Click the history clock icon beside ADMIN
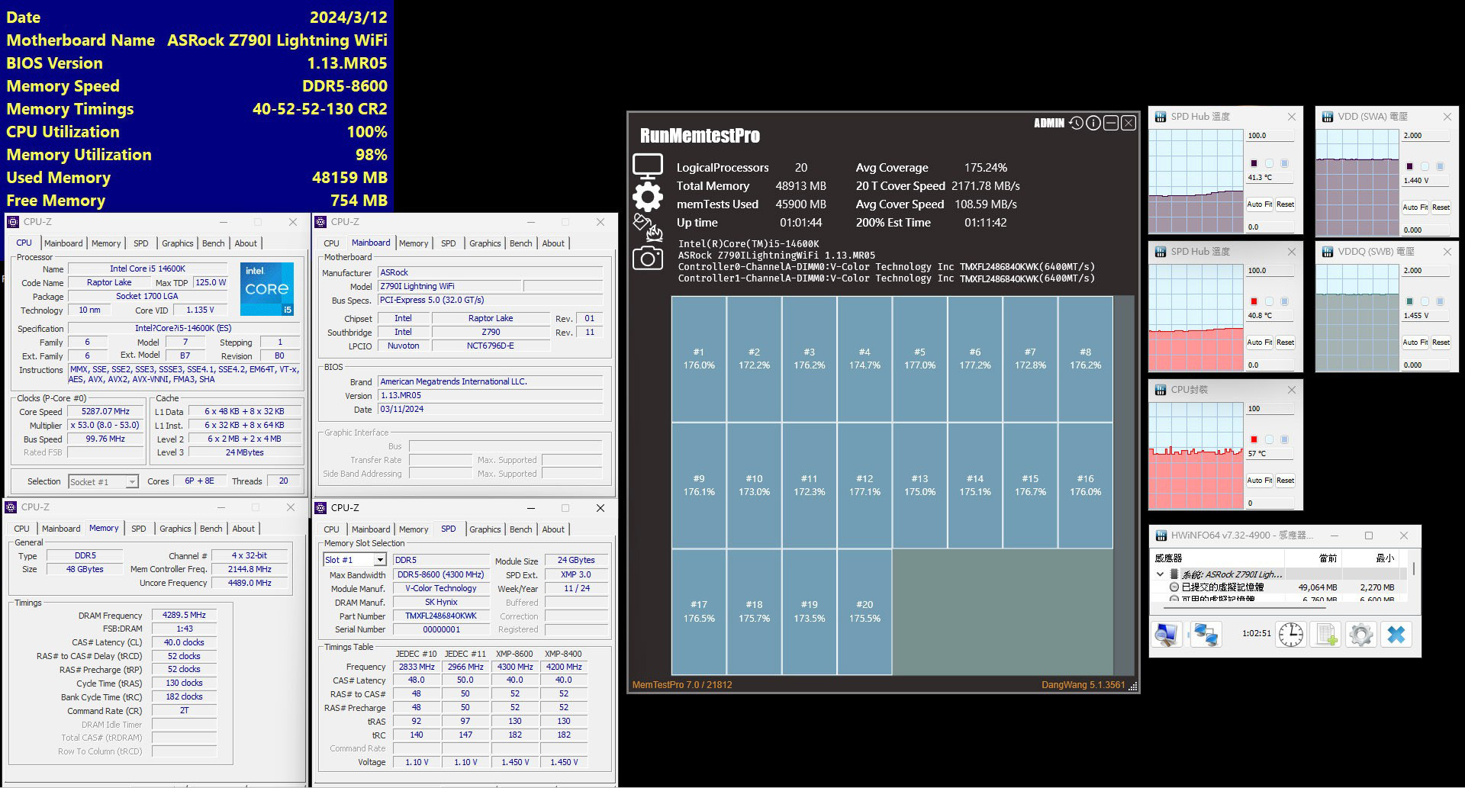This screenshot has height=788, width=1465. coord(1077,123)
